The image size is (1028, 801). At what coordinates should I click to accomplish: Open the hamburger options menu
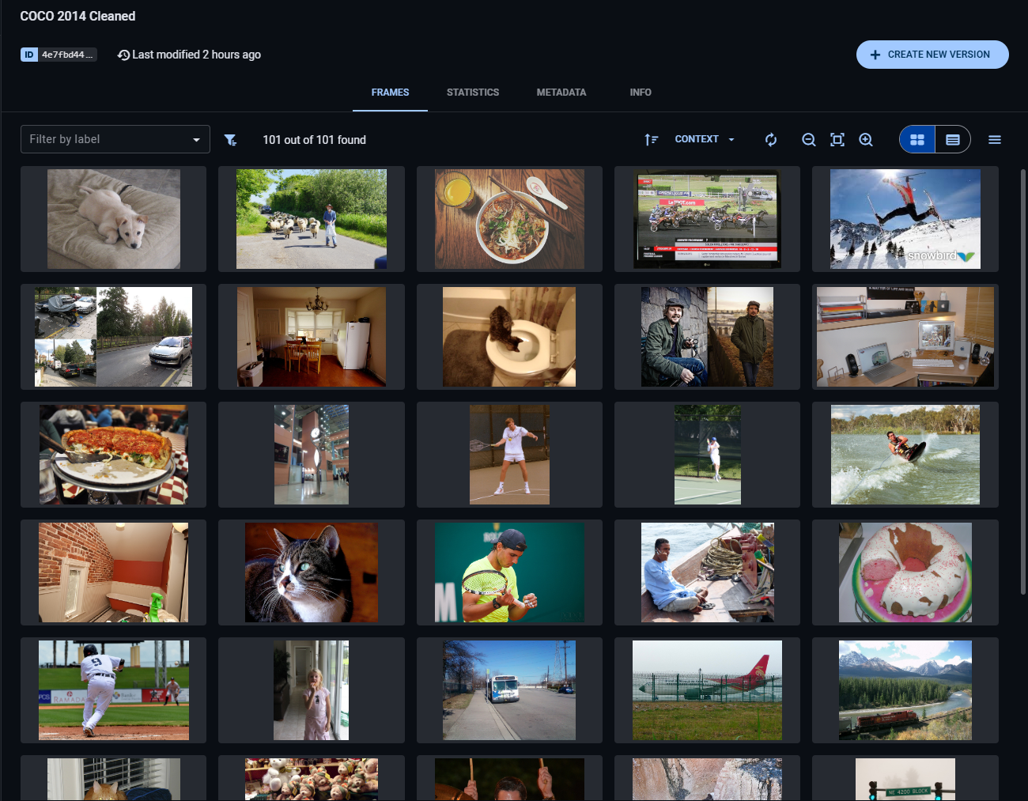pyautogui.click(x=994, y=139)
